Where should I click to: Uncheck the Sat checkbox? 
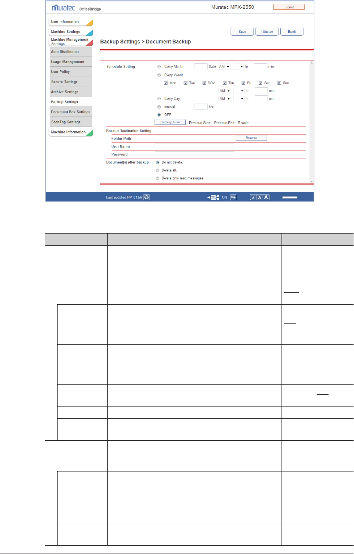(x=260, y=83)
